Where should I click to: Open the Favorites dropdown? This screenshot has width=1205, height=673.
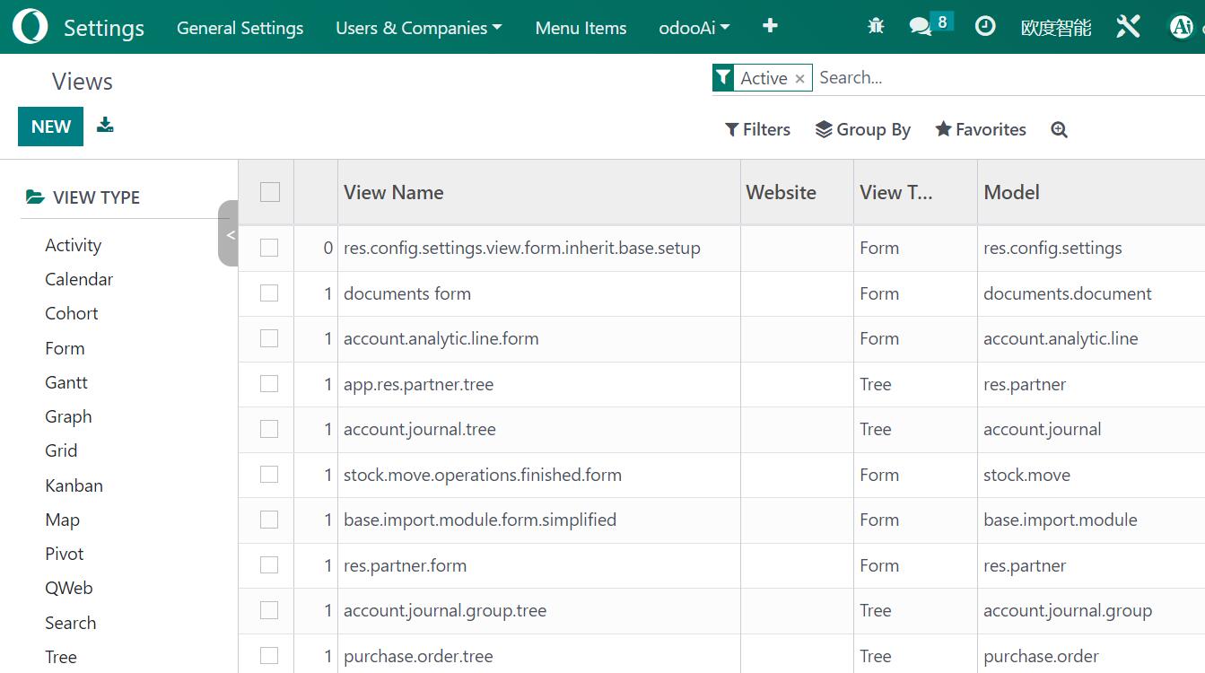[x=981, y=130]
